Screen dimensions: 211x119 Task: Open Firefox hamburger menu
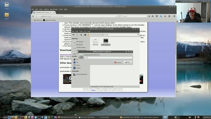[x=174, y=16]
